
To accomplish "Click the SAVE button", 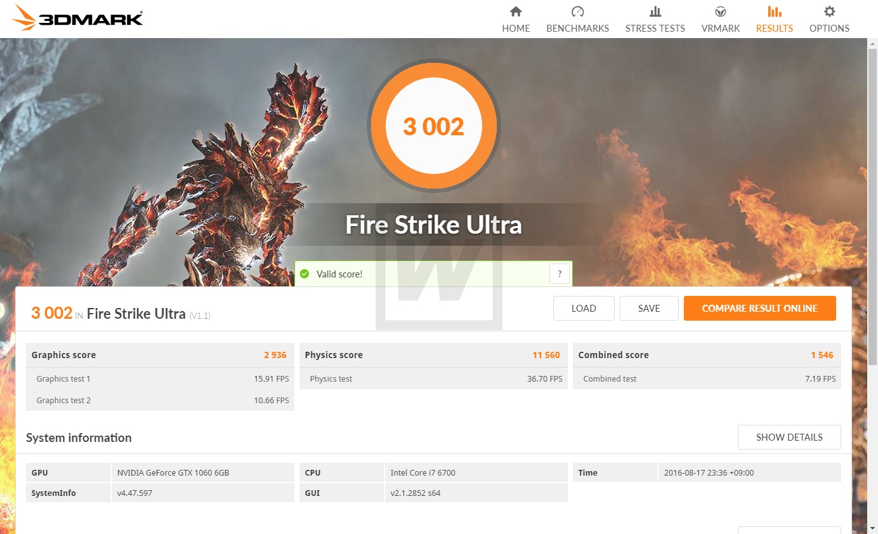I will tap(649, 309).
